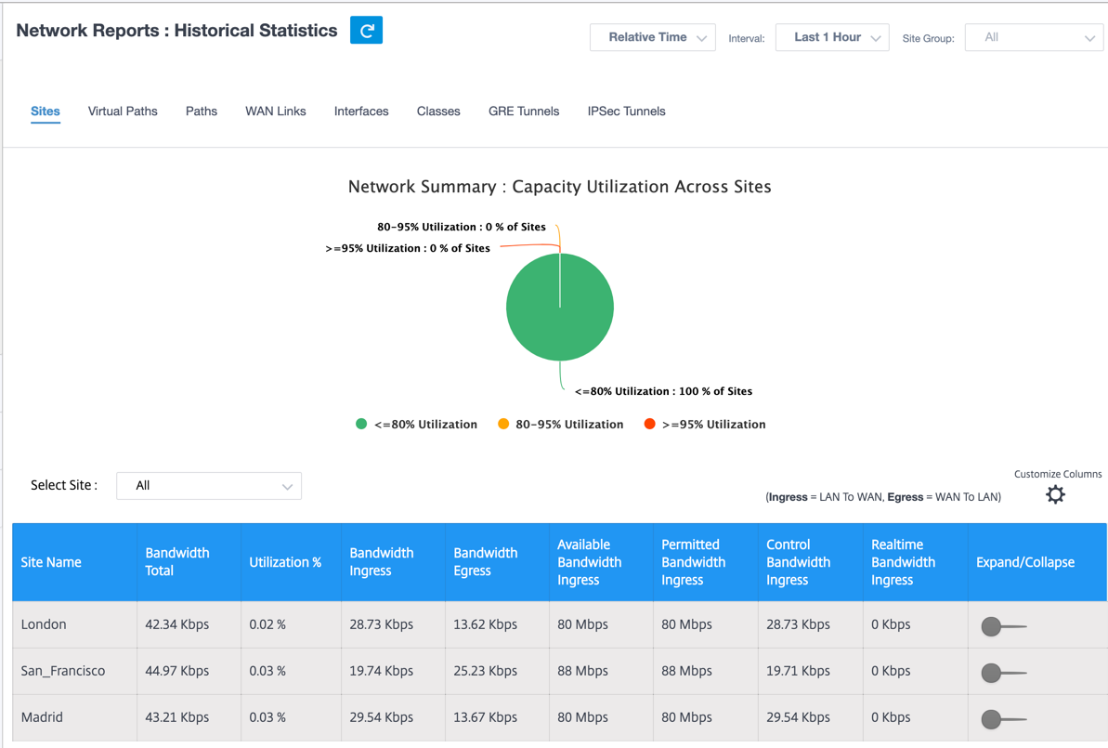Click the 25.23 Kbps bandwidth egress value
The width and height of the screenshot is (1108, 748).
tap(486, 671)
